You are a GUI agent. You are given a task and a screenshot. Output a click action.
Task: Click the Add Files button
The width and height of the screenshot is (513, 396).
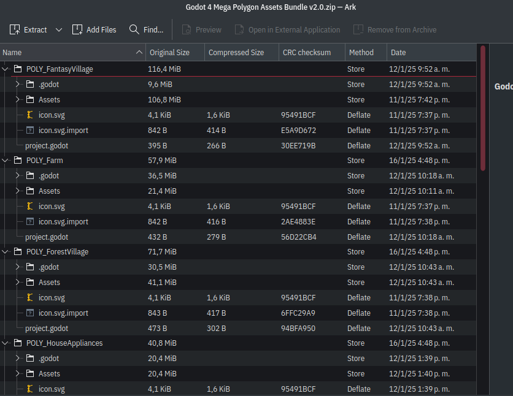pos(94,30)
